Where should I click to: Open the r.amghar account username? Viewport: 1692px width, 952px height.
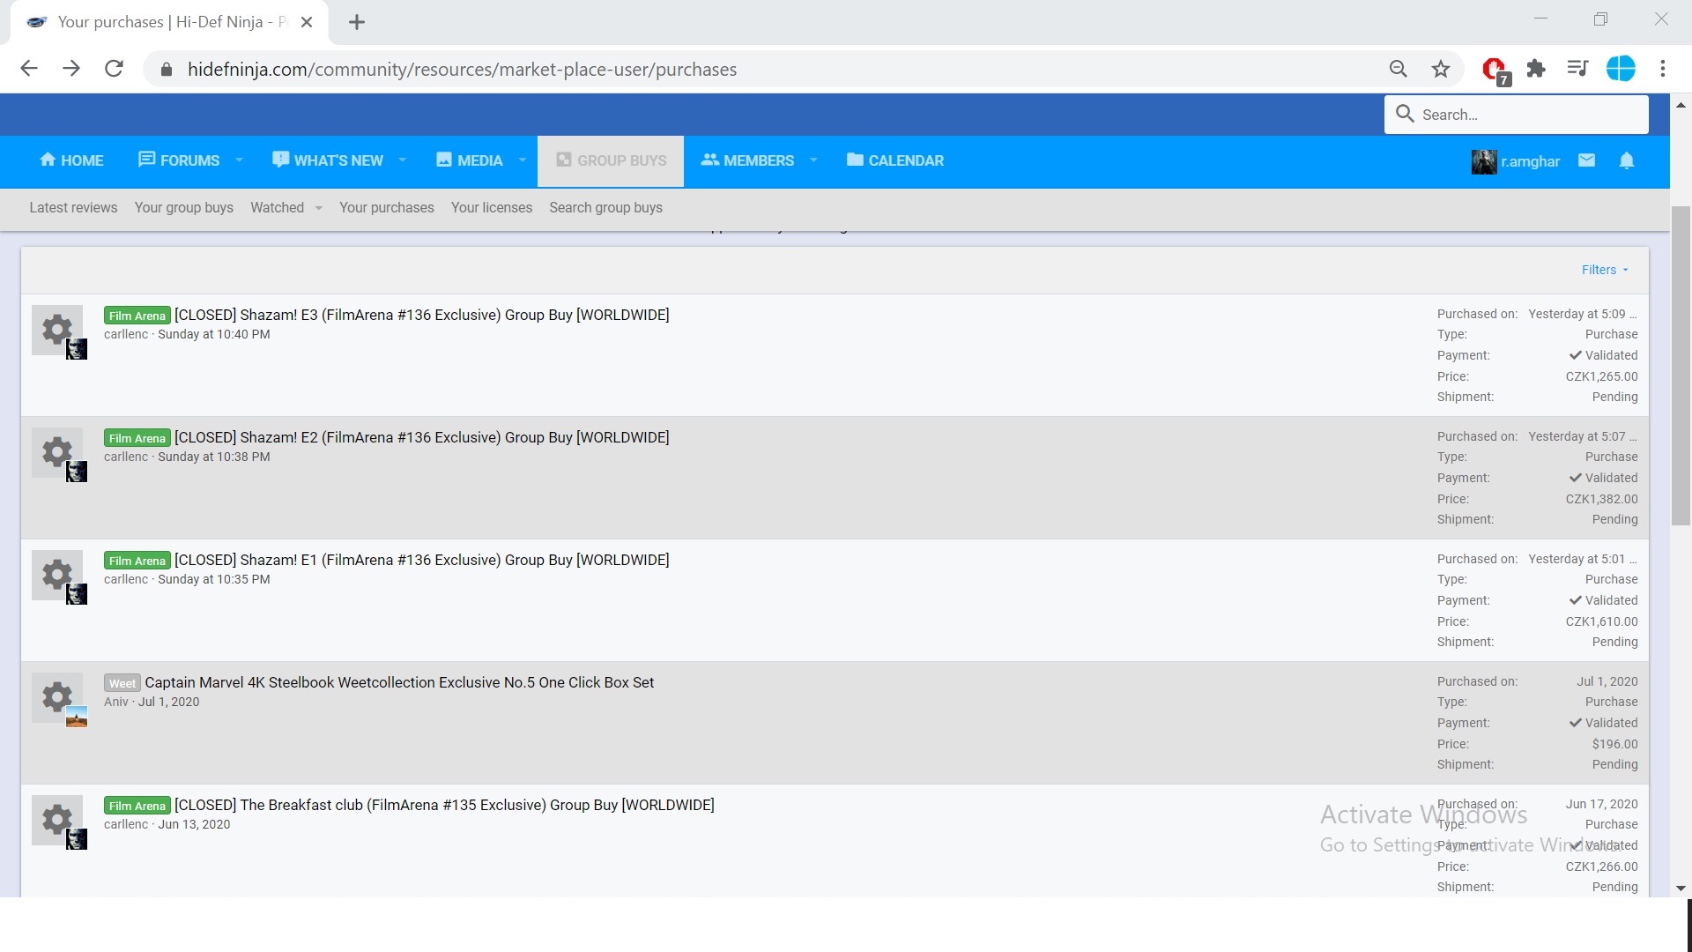point(1531,161)
